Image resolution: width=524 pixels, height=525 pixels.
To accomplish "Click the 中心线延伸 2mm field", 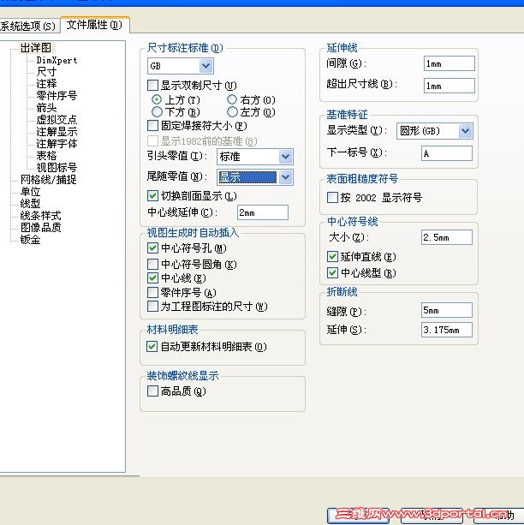I will coord(263,212).
